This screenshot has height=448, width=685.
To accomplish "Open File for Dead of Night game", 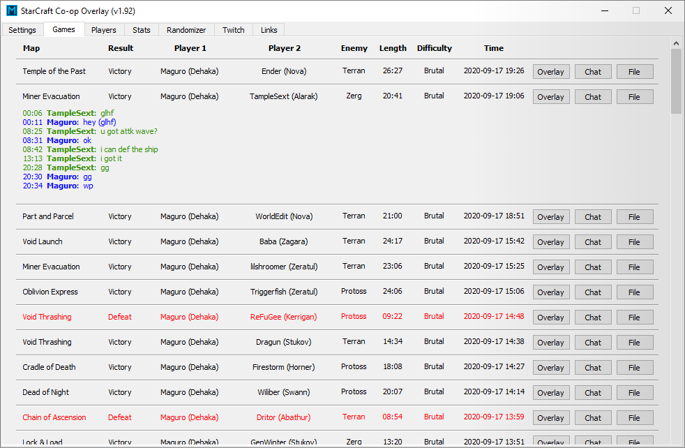I will click(635, 392).
